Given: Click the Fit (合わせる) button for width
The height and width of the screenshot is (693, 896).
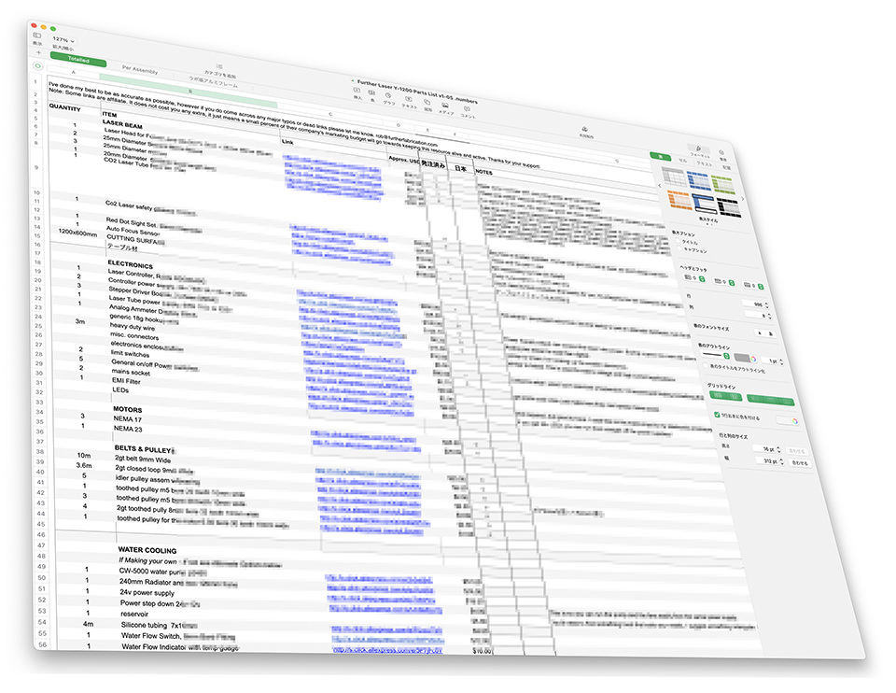Looking at the screenshot, I should [x=800, y=463].
